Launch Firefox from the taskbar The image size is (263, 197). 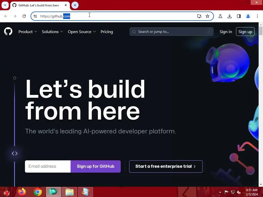22,192
